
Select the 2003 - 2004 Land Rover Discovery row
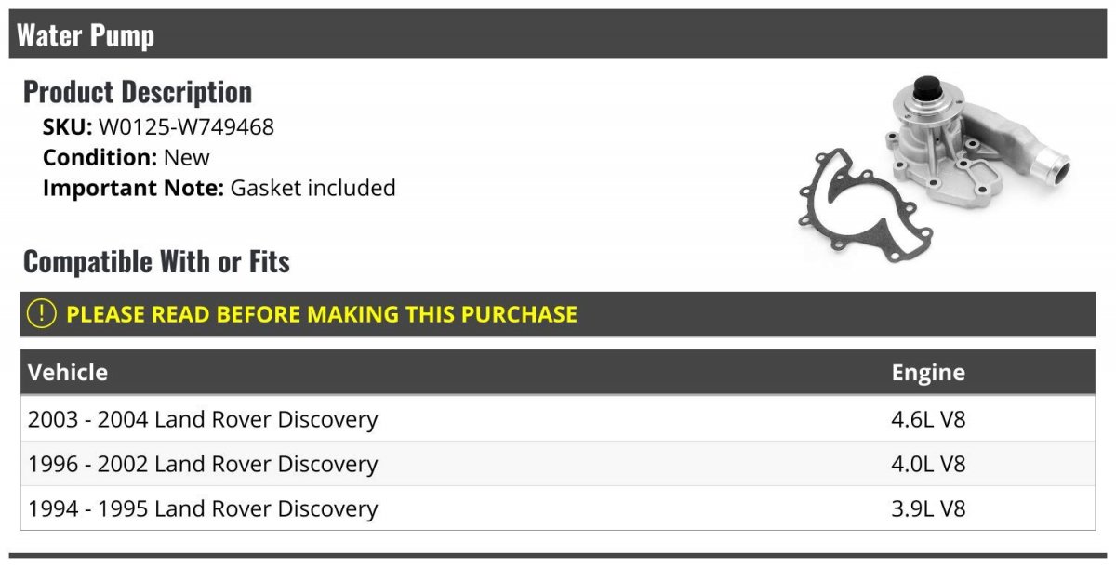point(203,419)
